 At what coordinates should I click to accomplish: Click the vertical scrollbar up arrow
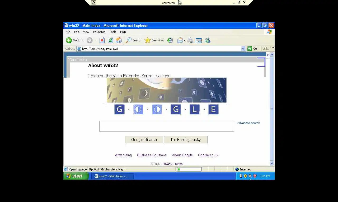click(272, 54)
